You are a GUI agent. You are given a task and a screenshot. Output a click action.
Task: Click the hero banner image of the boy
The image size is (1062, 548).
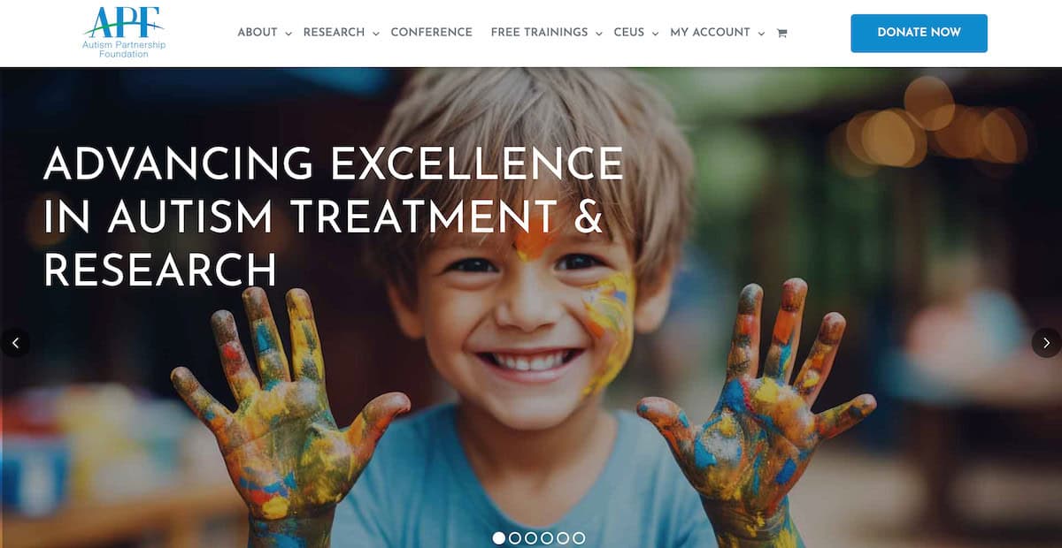tap(531, 308)
